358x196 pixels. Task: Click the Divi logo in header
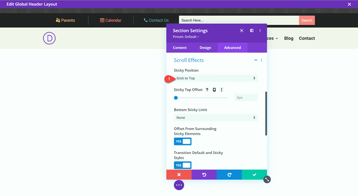coord(49,38)
